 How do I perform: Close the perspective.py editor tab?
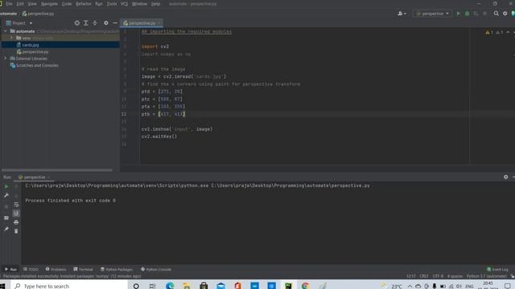tap(160, 23)
